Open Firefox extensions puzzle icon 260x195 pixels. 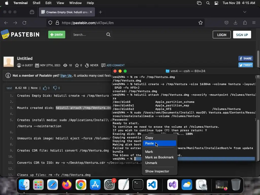coord(245,23)
